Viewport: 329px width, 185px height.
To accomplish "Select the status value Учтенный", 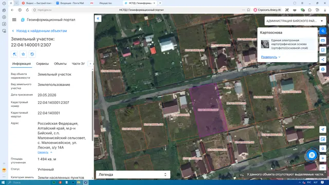I will tap(46, 169).
